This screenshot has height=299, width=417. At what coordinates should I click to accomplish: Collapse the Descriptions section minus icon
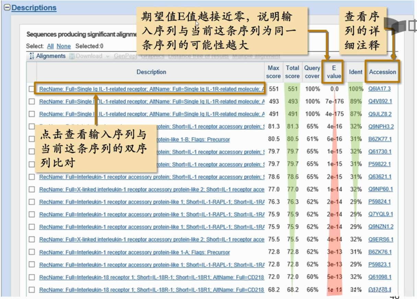tap(7, 8)
